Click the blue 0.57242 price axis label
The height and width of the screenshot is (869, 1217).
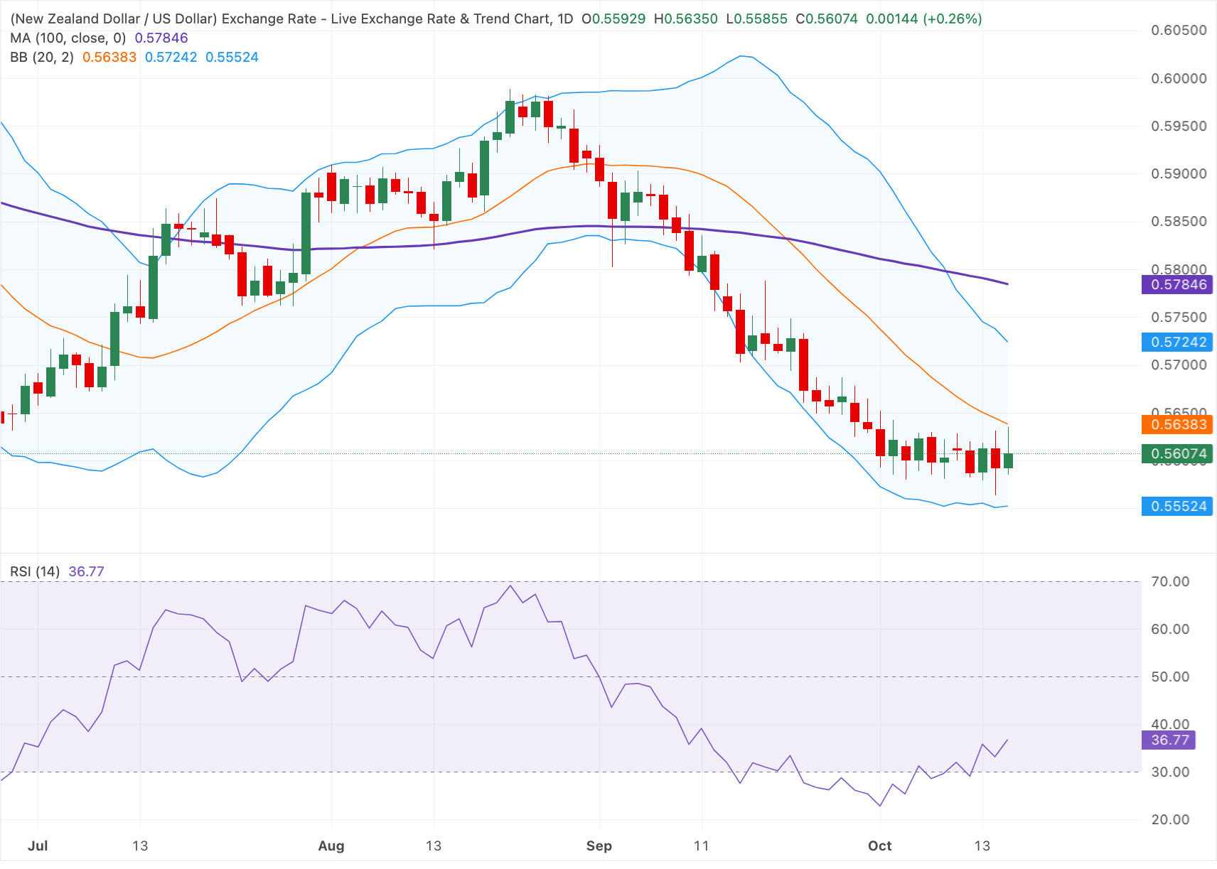coord(1177,342)
